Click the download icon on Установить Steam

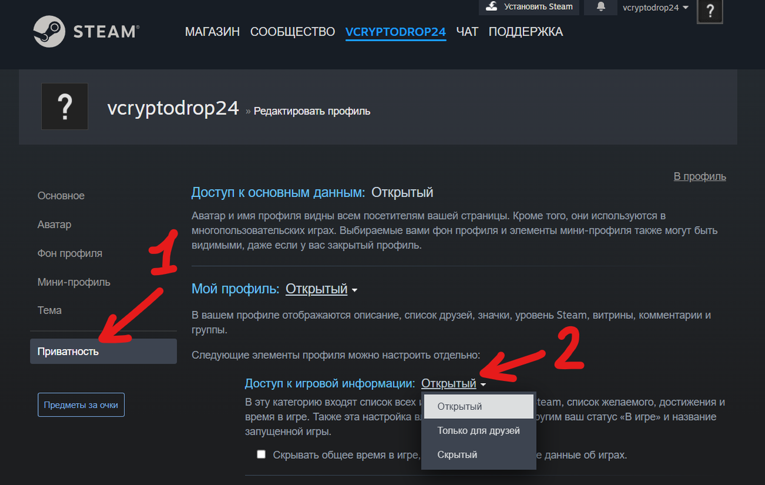[x=492, y=6]
